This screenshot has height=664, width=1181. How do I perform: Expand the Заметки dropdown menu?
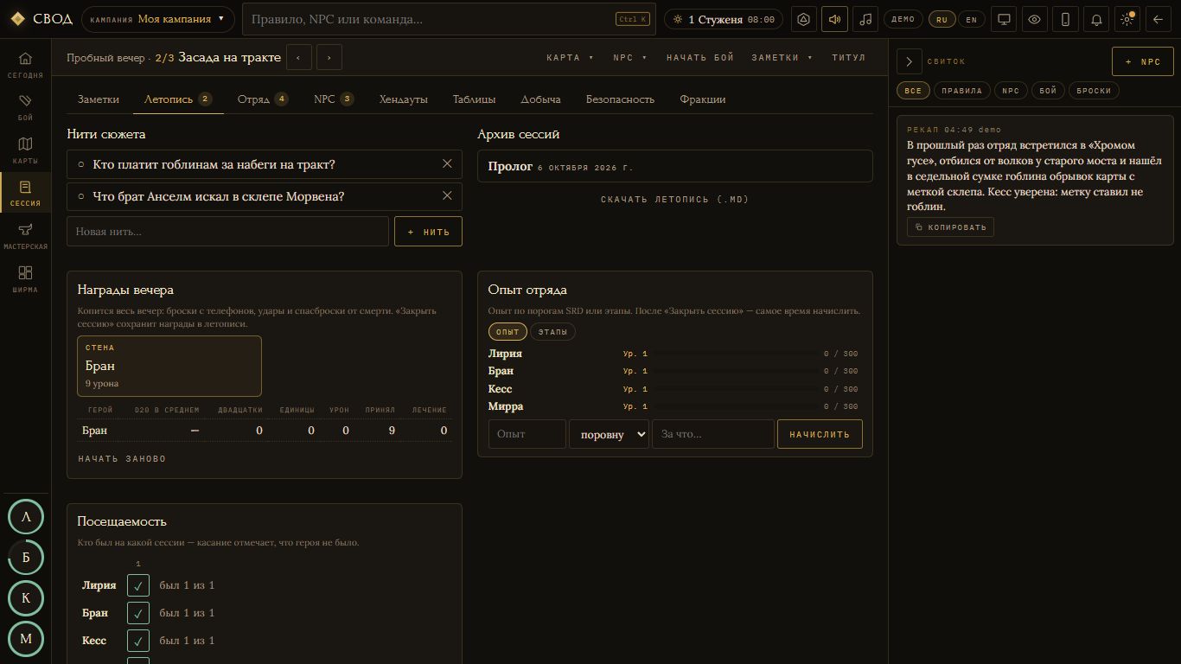pos(782,57)
